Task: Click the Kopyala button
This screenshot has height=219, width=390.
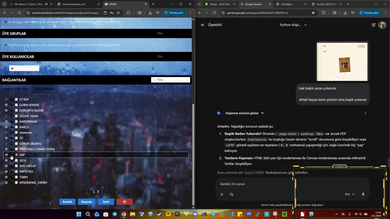Action: click(x=87, y=202)
